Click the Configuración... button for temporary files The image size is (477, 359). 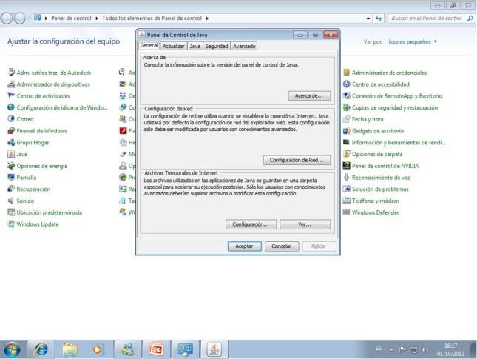251,224
